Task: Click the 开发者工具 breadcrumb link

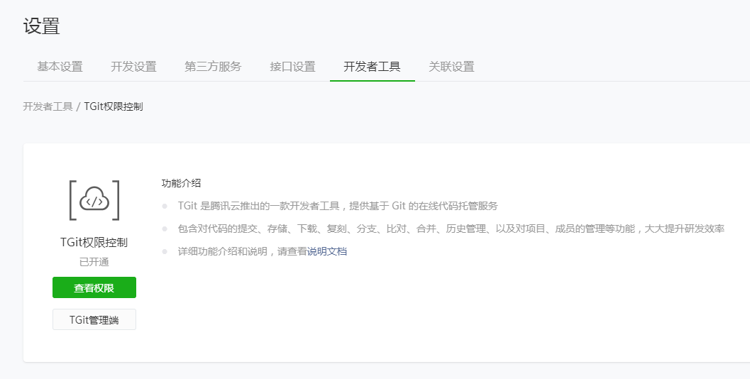Action: [x=48, y=106]
